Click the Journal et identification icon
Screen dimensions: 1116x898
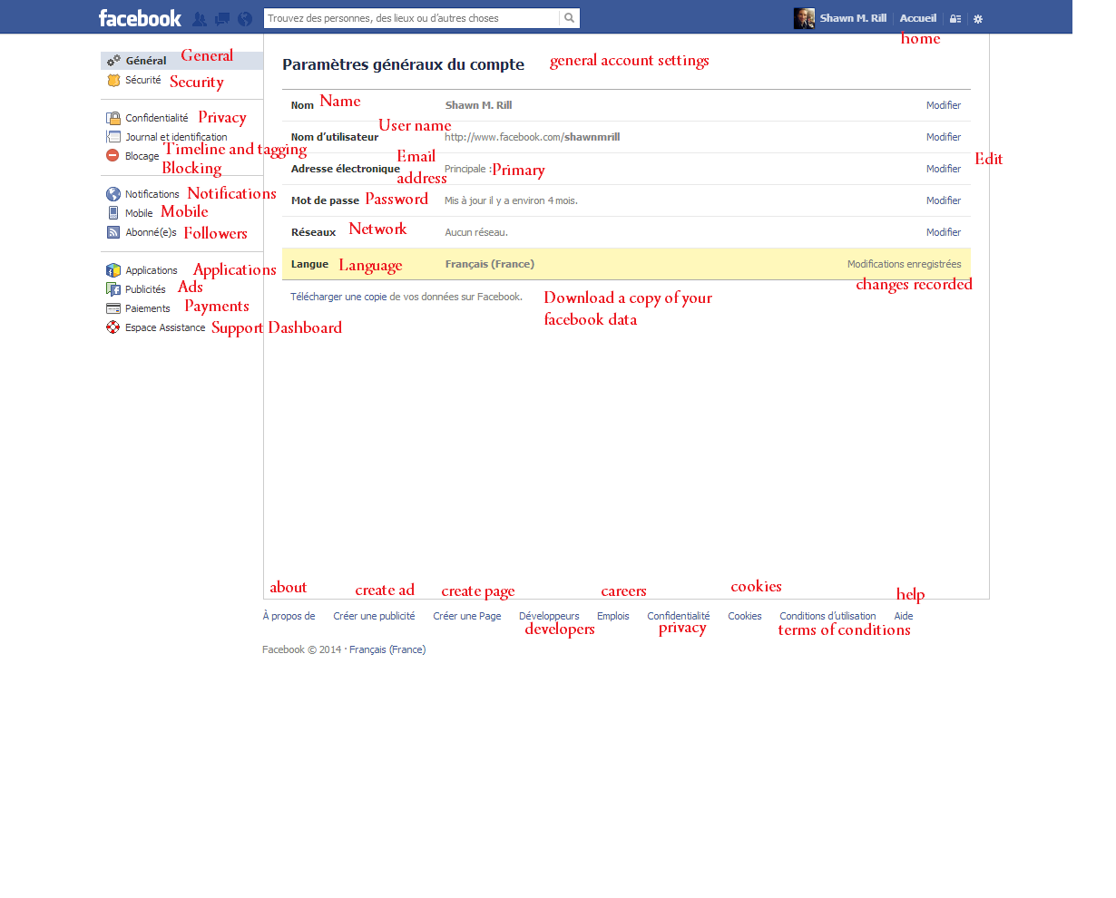pos(113,137)
